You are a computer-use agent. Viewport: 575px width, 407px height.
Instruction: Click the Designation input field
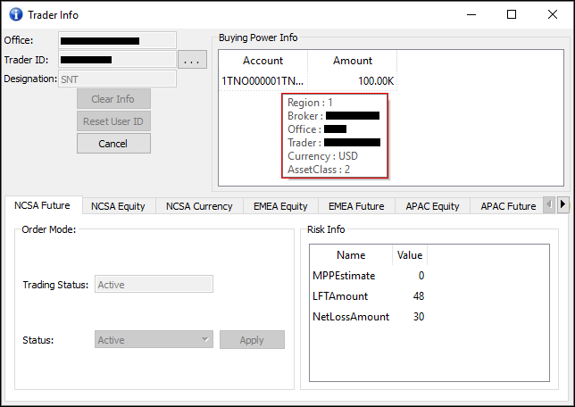click(x=117, y=79)
